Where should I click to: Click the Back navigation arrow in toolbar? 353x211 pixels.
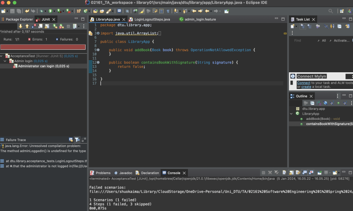(207, 11)
